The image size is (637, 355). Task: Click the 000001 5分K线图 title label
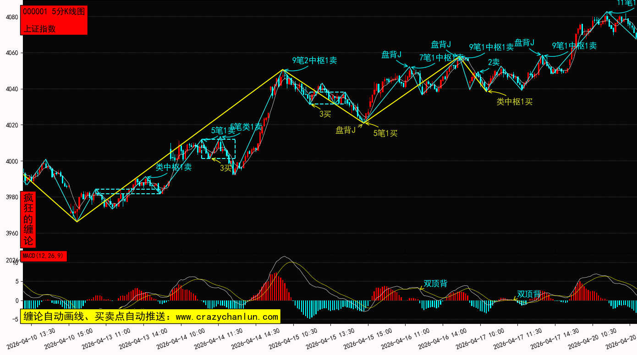(x=54, y=12)
